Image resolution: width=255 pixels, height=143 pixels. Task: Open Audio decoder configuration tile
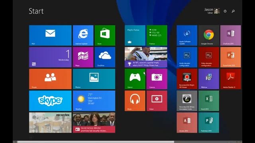187,57
